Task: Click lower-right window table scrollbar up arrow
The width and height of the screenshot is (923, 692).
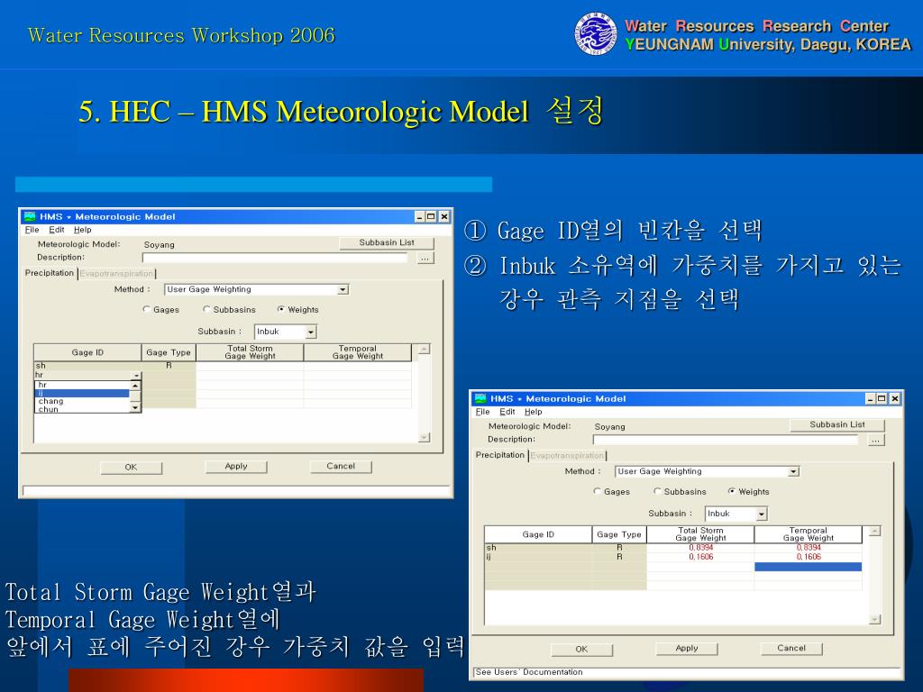Action: [x=874, y=532]
